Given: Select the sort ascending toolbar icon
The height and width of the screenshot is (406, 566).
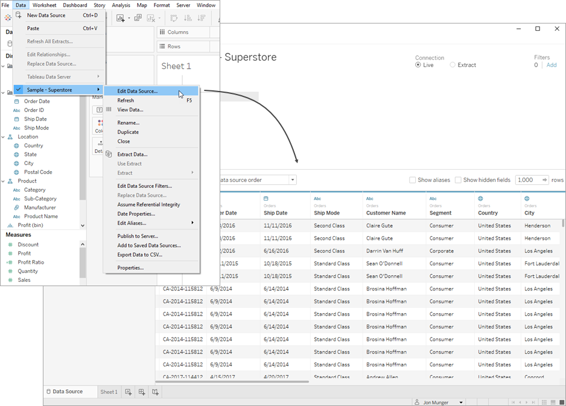Looking at the screenshot, I should pyautogui.click(x=189, y=19).
